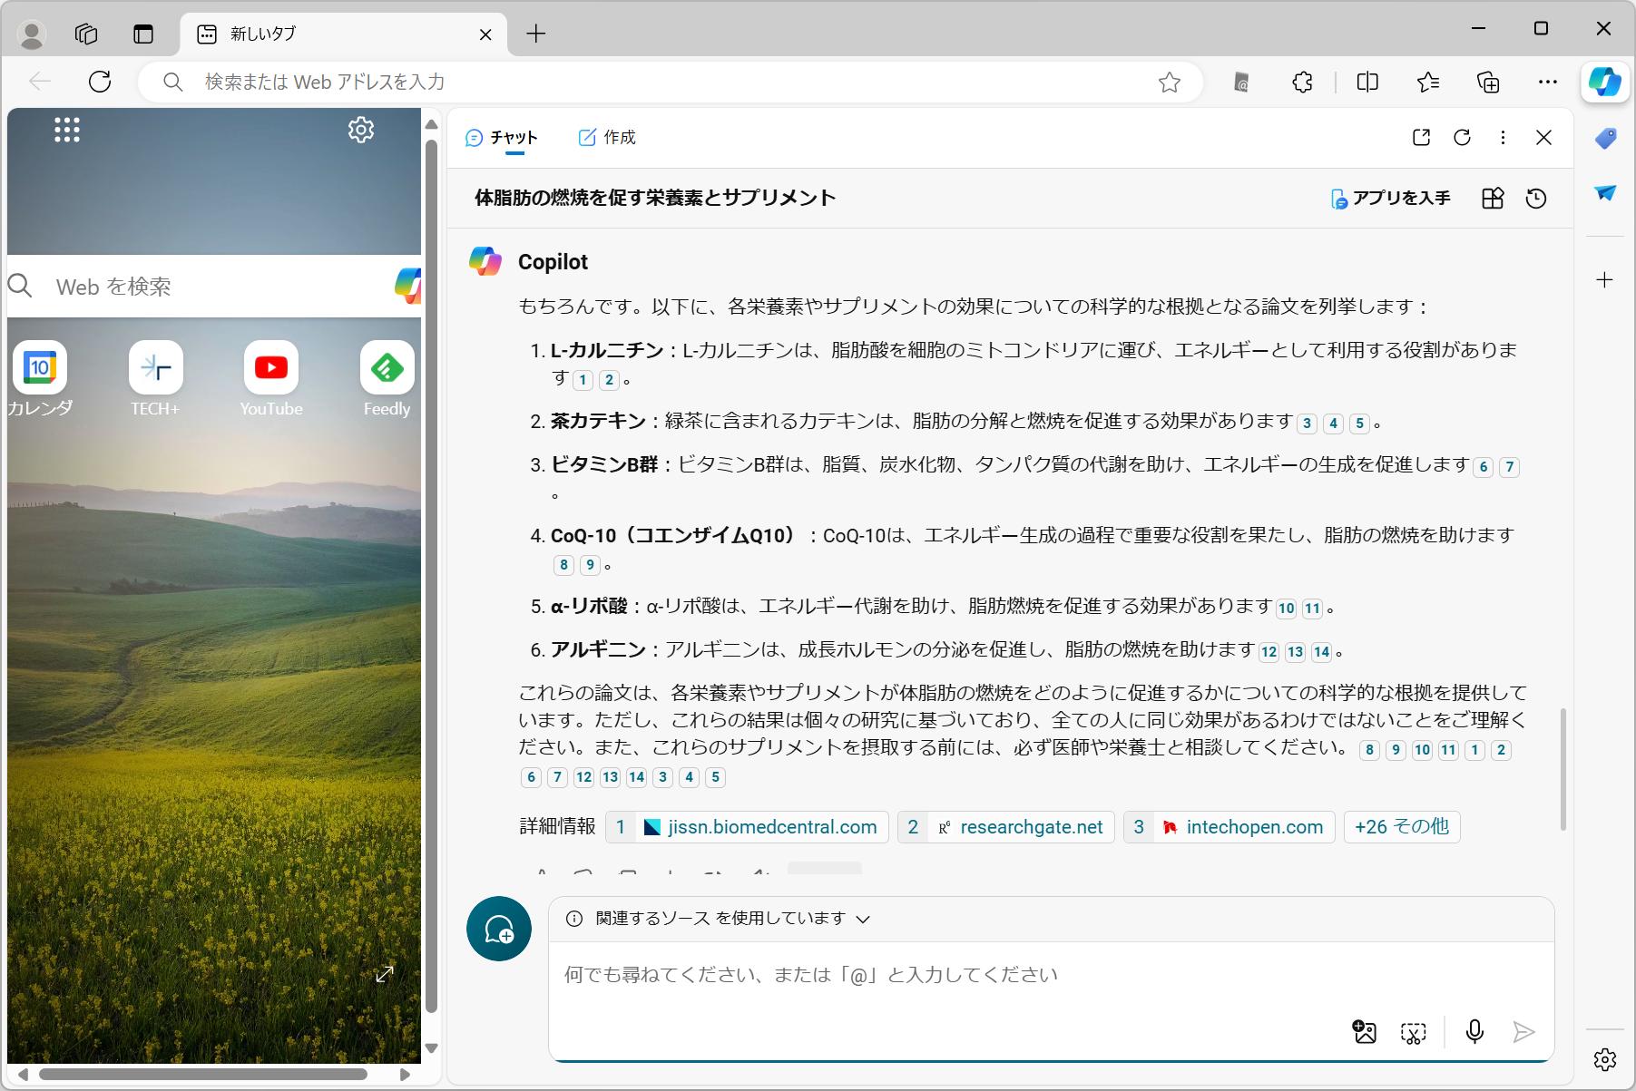Click the browser profile avatar icon
Viewport: 1636px width, 1091px height.
tap(33, 34)
